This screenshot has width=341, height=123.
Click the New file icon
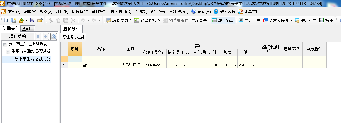click(6, 20)
